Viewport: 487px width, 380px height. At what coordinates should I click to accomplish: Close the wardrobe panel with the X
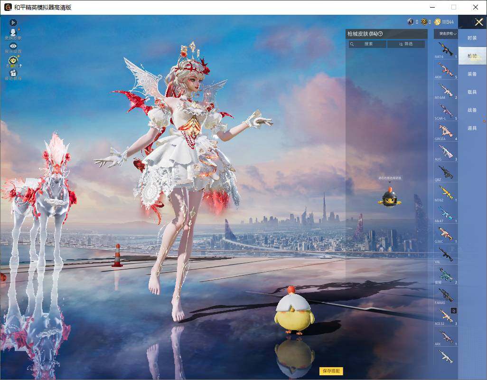pos(478,22)
